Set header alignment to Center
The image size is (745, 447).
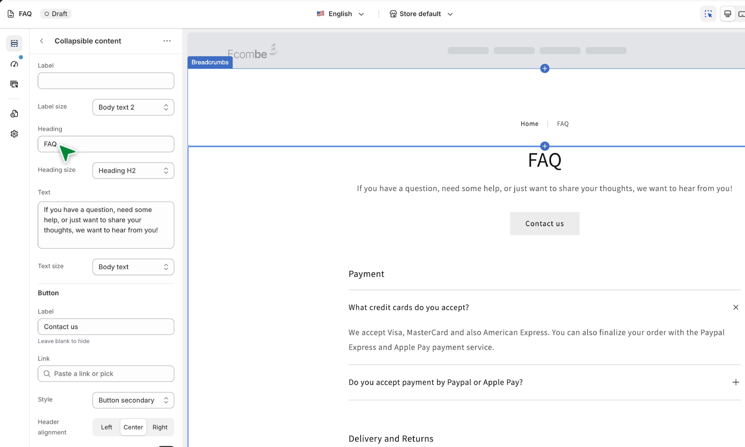[x=133, y=427]
